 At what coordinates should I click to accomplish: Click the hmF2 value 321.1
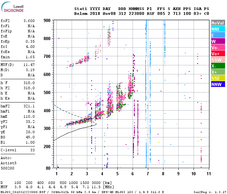coord(29,106)
